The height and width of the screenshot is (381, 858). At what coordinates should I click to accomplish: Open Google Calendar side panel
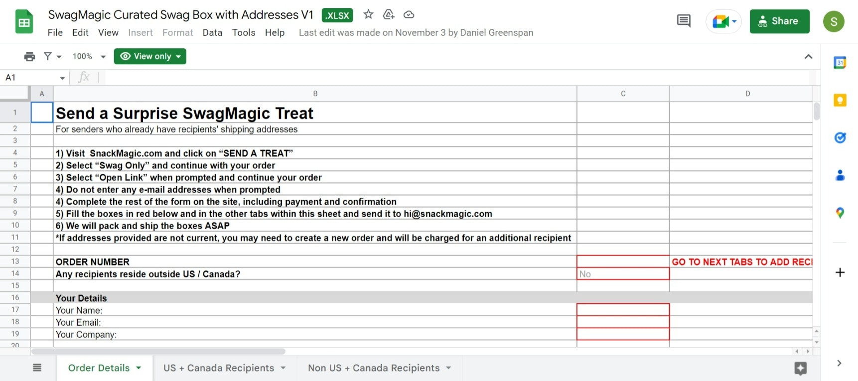click(x=840, y=63)
